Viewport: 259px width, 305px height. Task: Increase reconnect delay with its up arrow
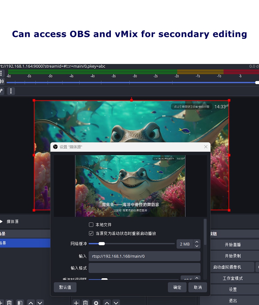pos(197,278)
